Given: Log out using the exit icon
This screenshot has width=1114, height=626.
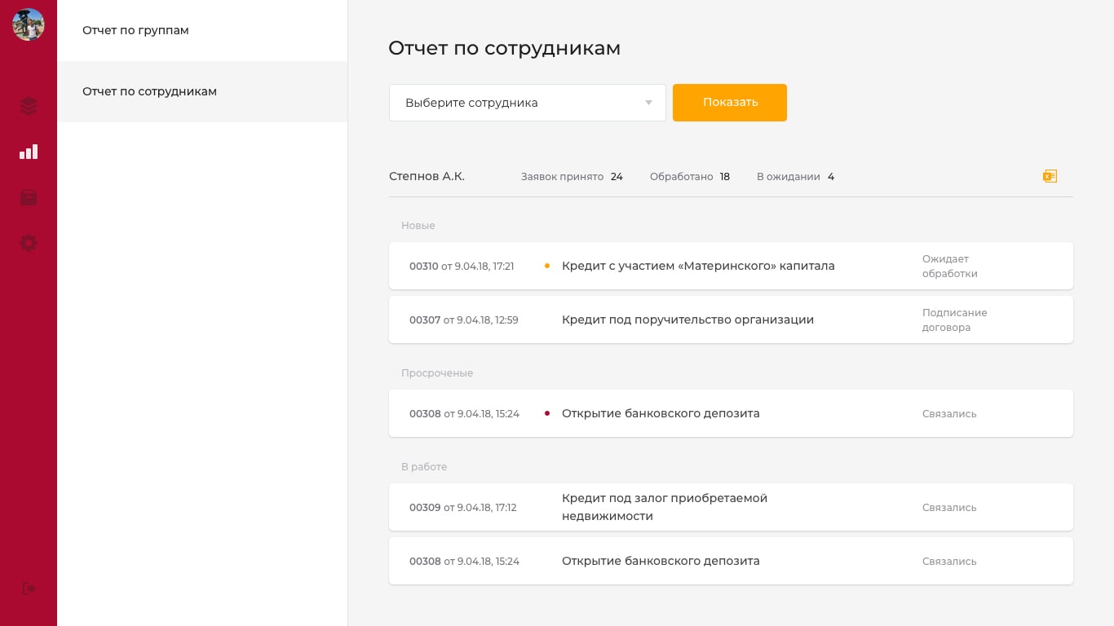Looking at the screenshot, I should [x=29, y=589].
